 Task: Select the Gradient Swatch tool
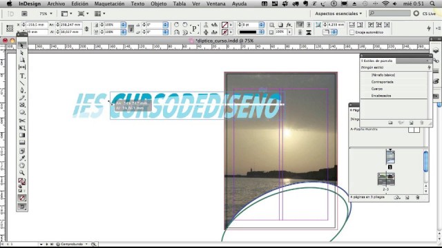click(x=22, y=135)
